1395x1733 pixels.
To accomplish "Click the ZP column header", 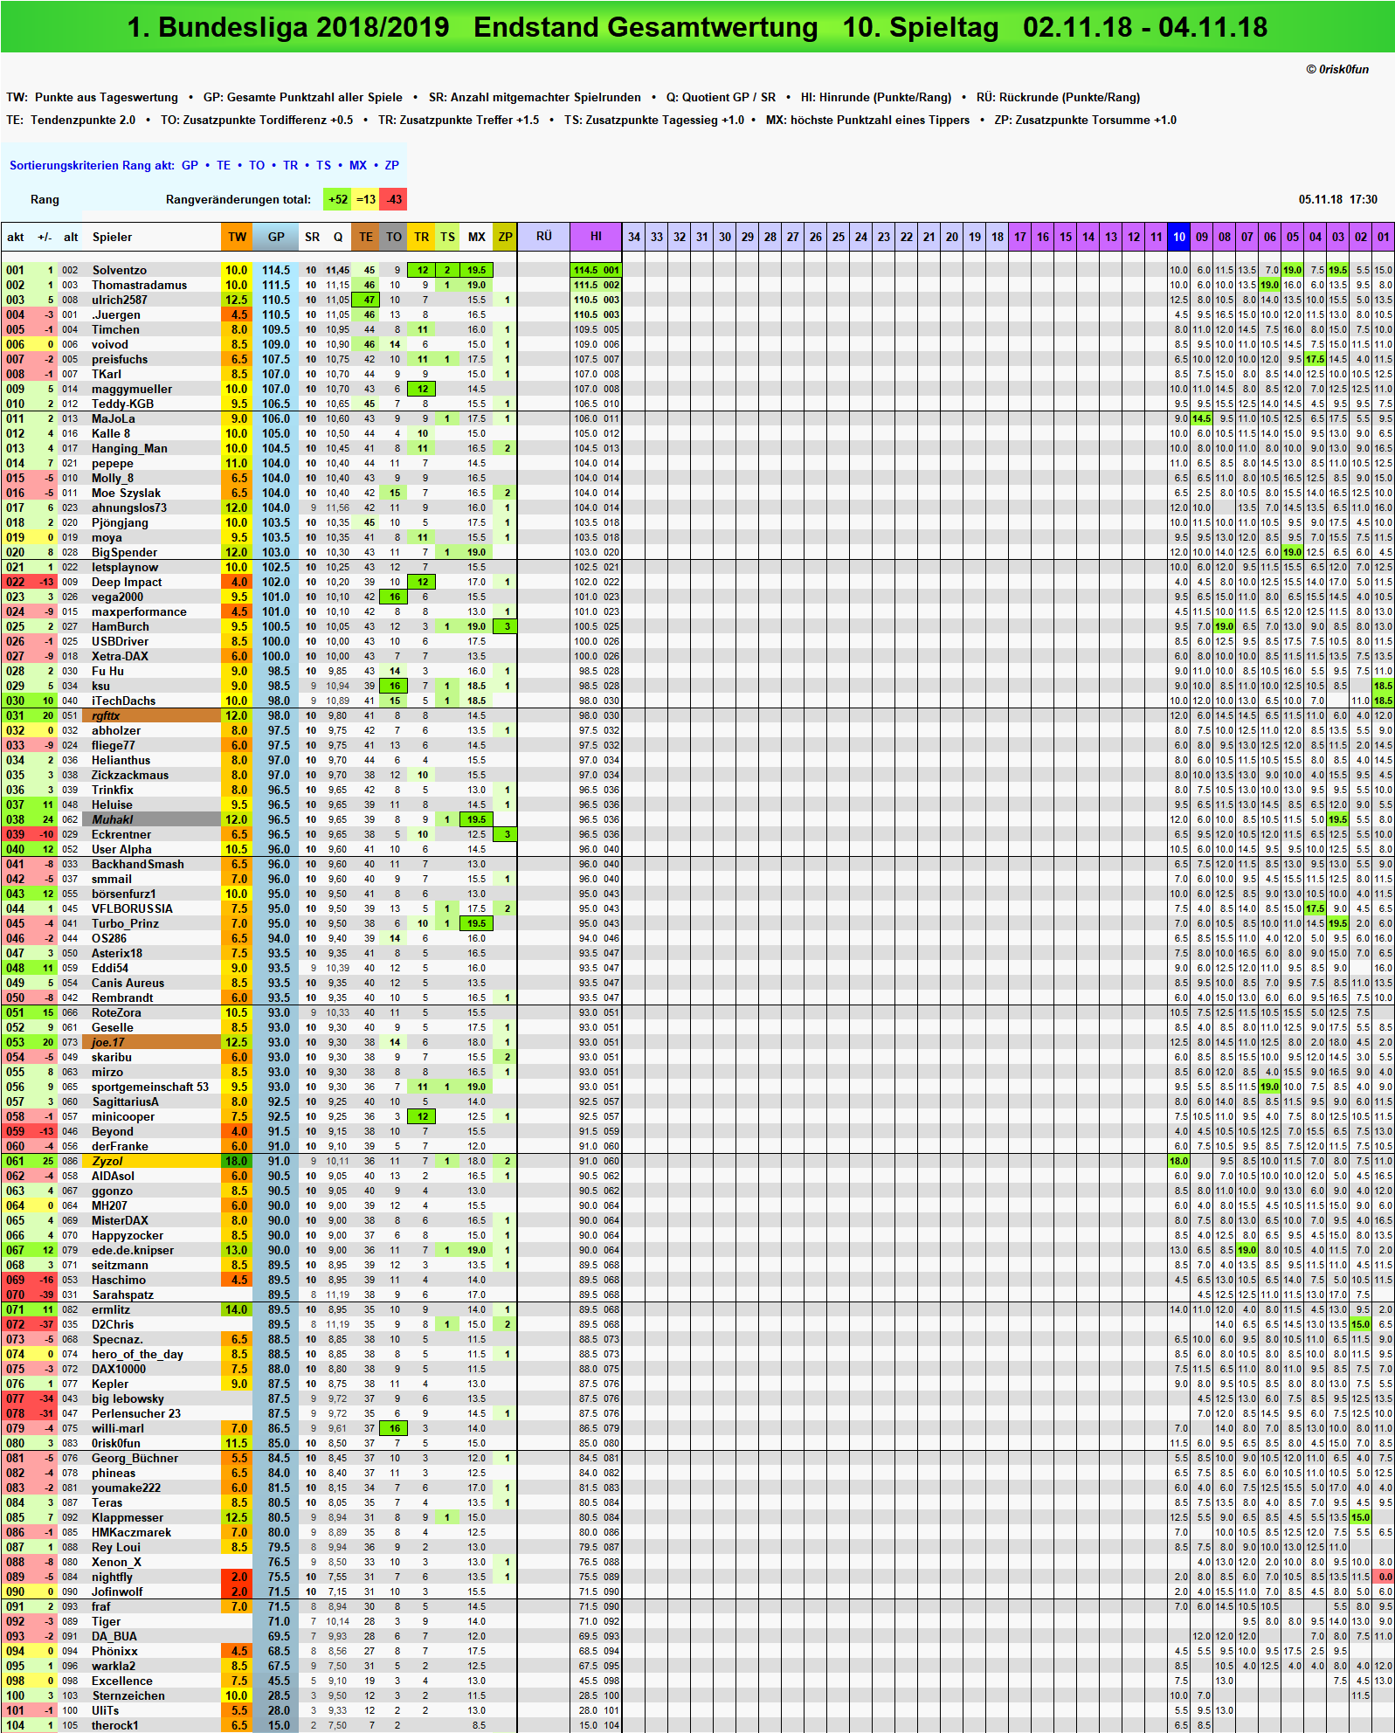I will coord(505,237).
